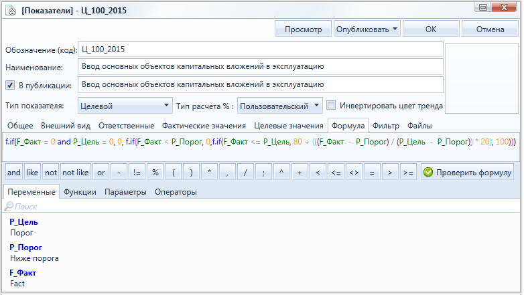Switch to the Внешний вид tab
The height and width of the screenshot is (295, 524).
pos(66,126)
